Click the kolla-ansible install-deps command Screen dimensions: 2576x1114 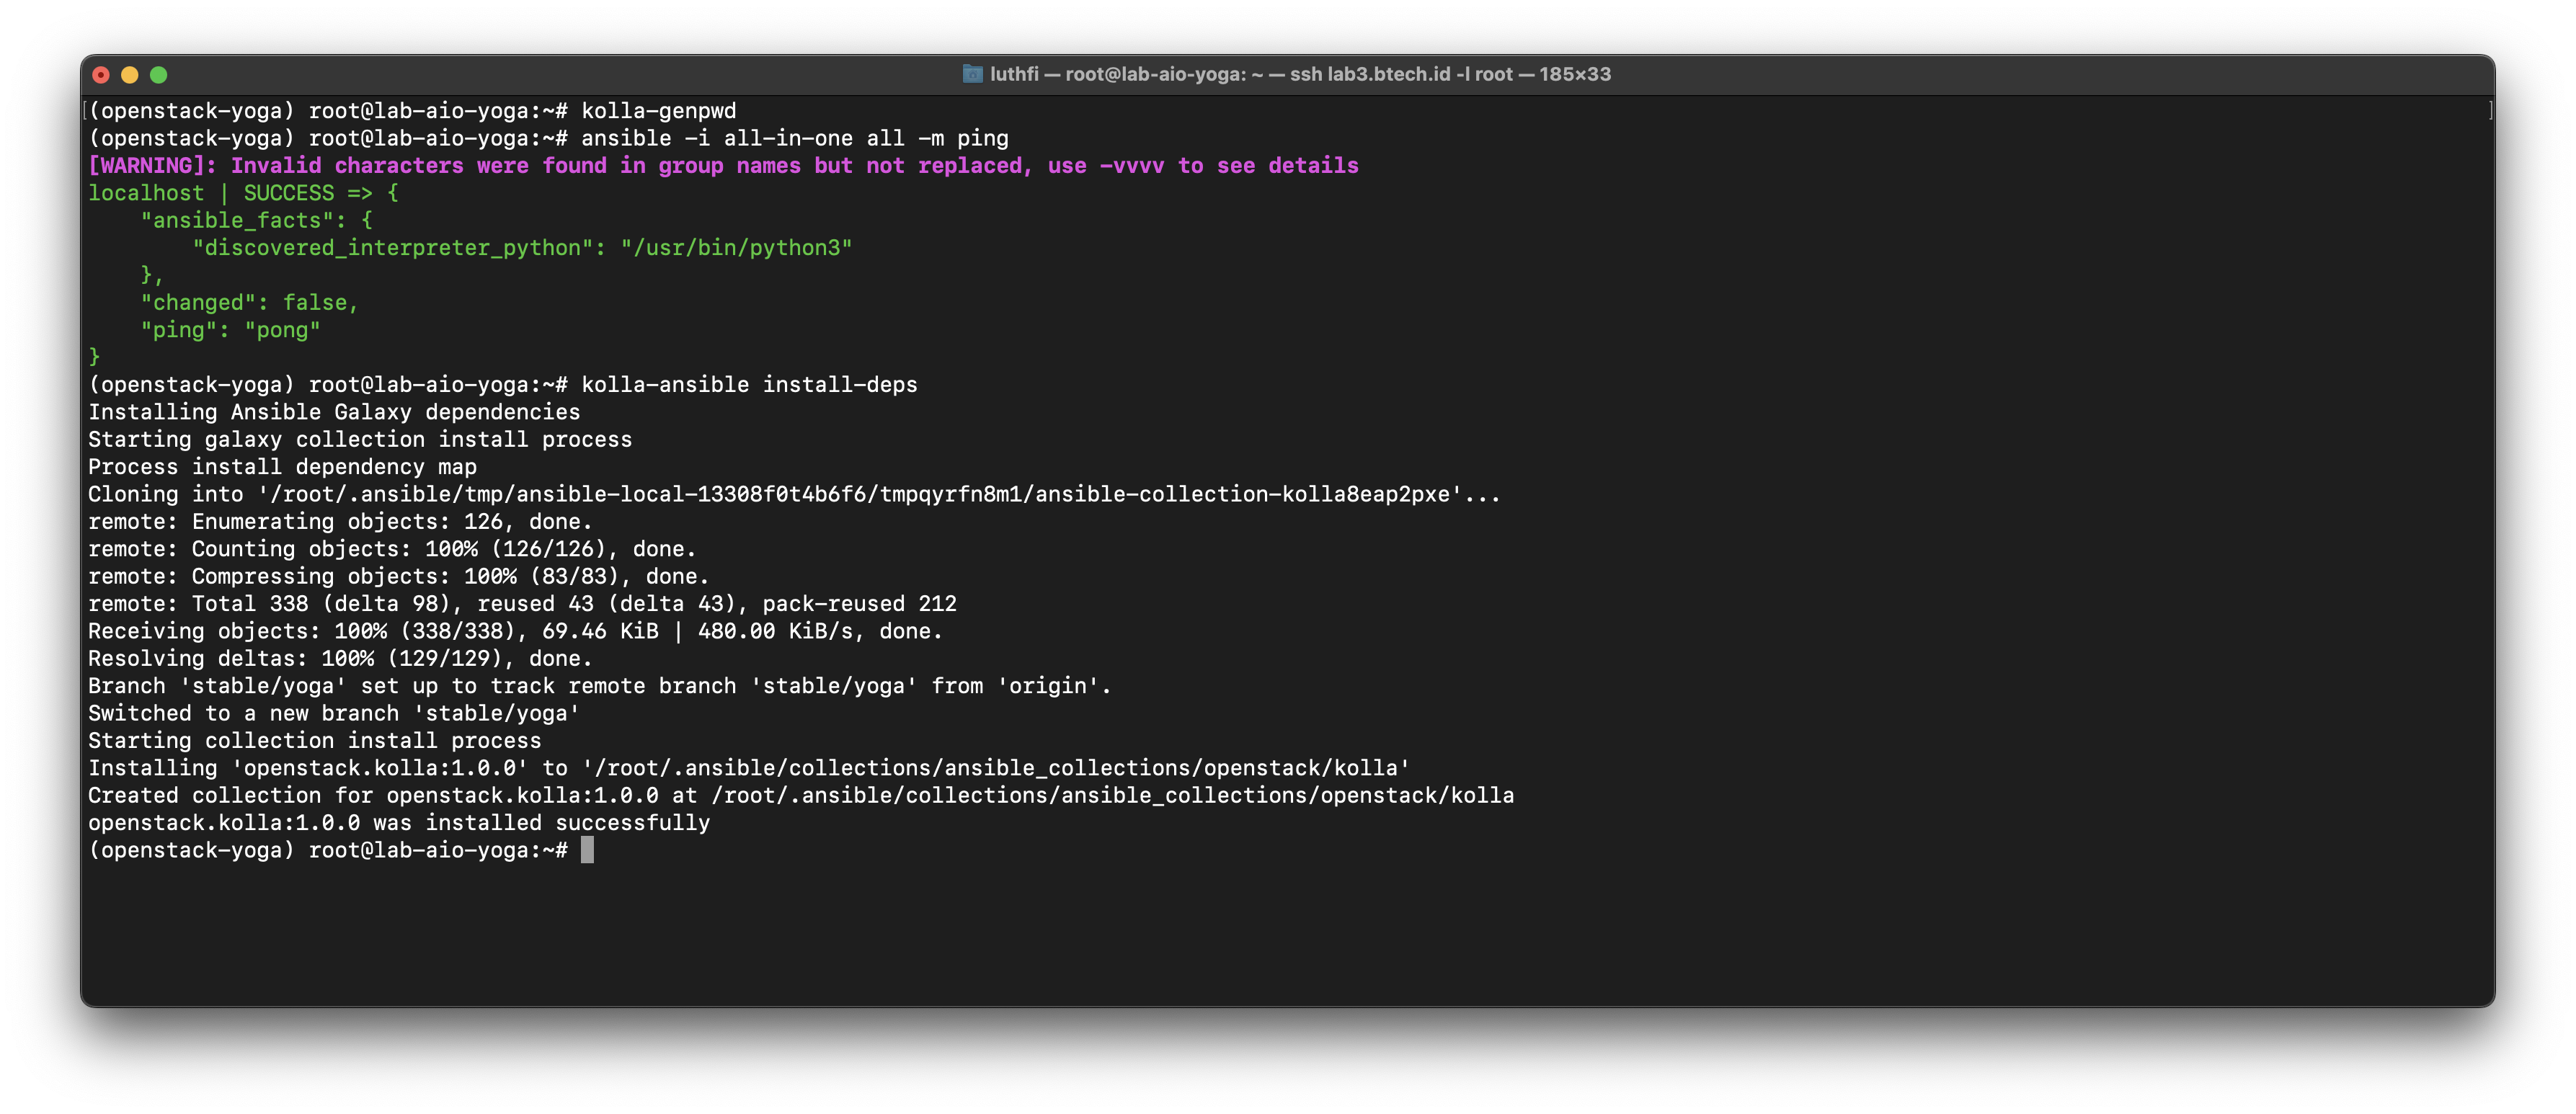click(x=502, y=385)
